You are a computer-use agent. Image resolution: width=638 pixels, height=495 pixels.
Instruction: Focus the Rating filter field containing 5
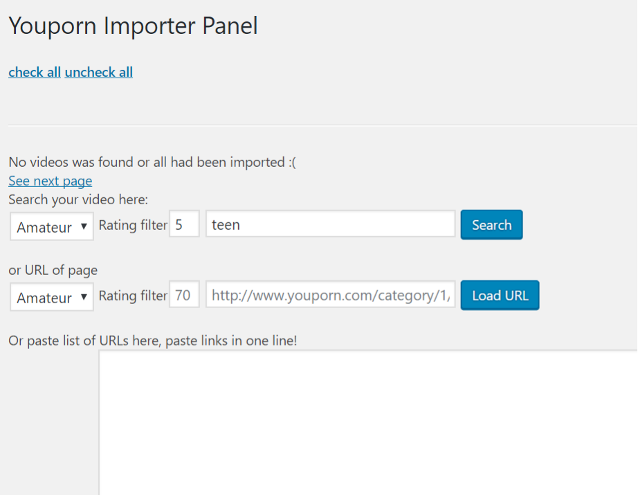(x=184, y=224)
